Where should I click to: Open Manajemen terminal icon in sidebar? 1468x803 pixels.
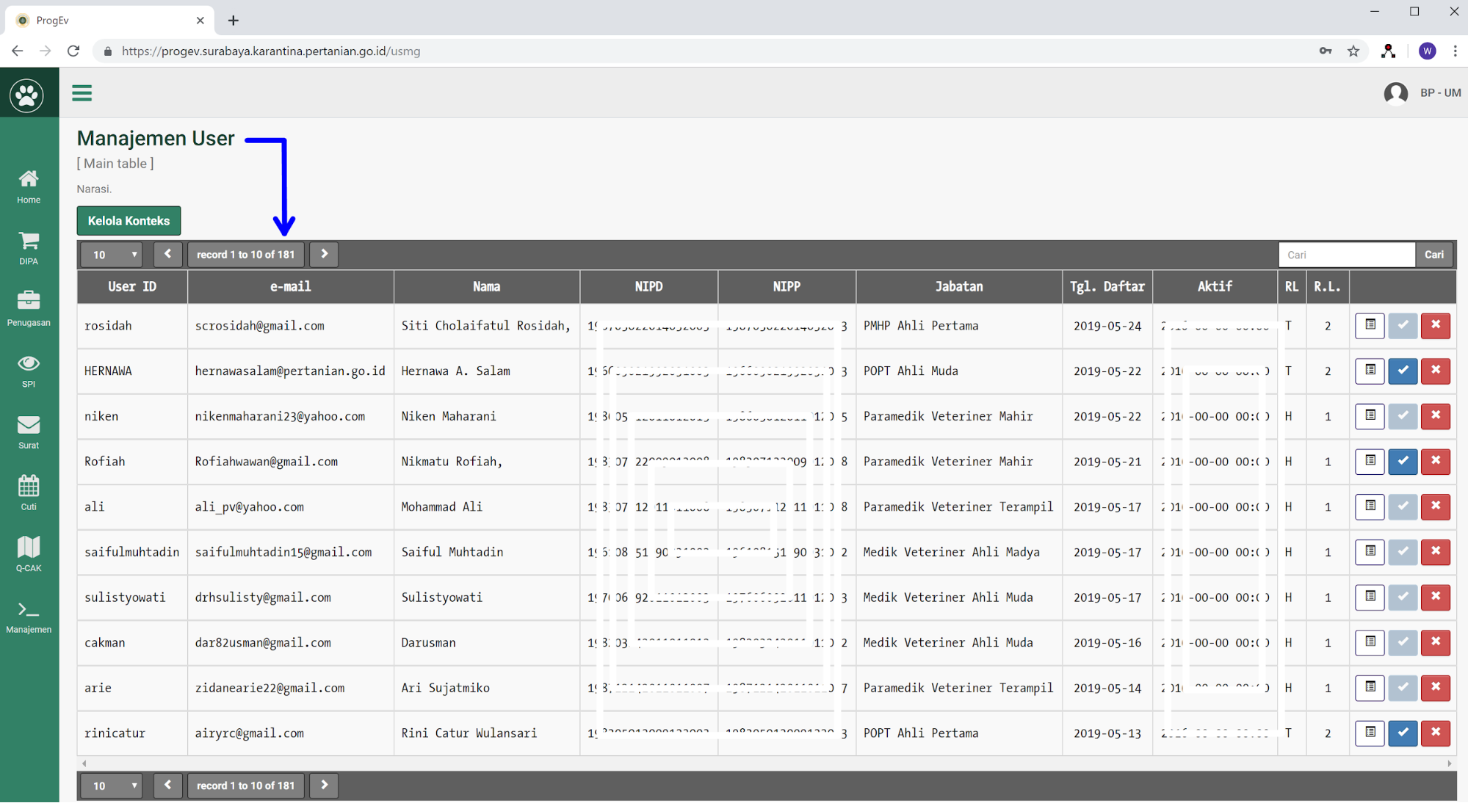tap(29, 617)
